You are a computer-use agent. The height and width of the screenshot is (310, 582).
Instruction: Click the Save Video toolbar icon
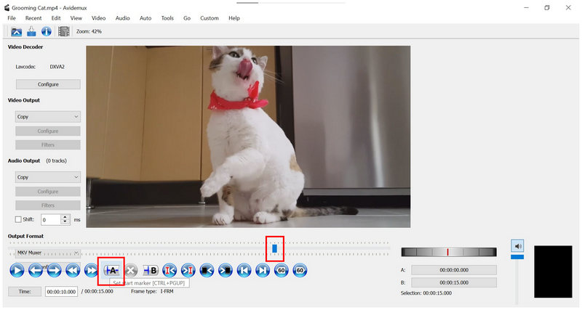click(31, 31)
